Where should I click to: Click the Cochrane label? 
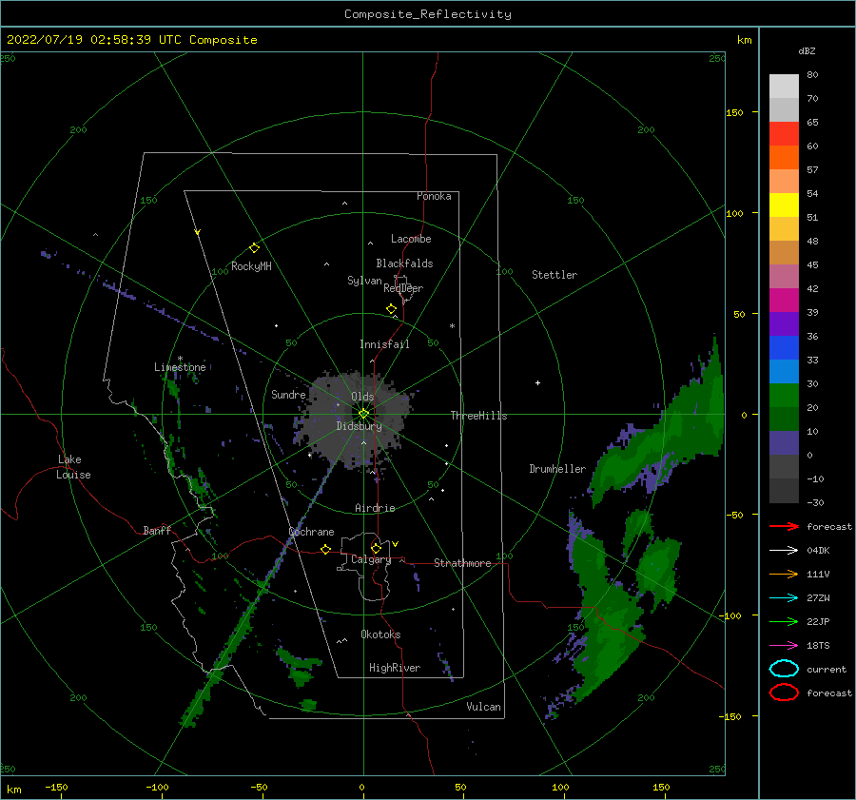[x=311, y=532]
